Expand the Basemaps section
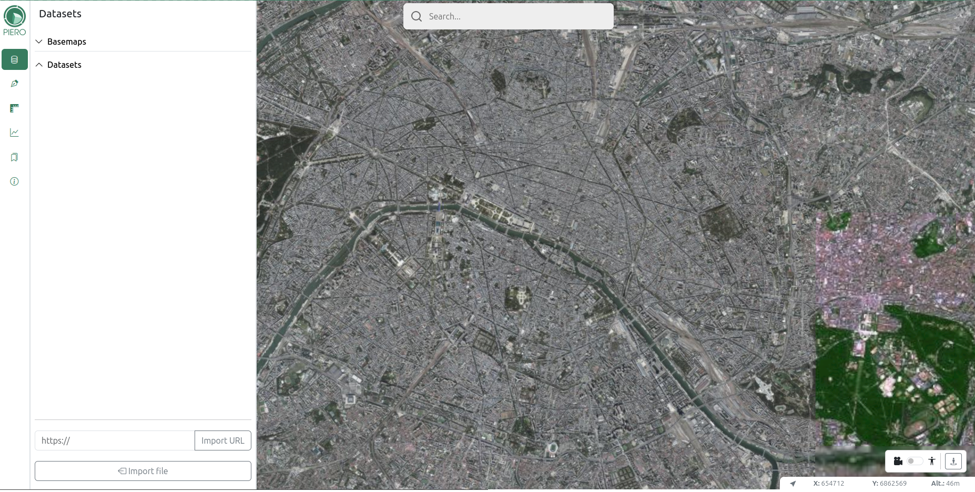Screen dimensions: 975x492 (x=143, y=42)
